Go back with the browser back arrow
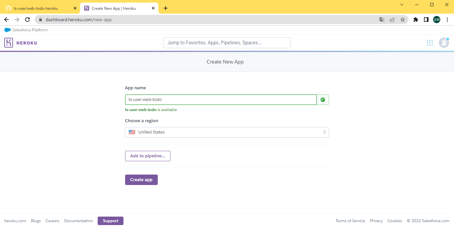 [x=7, y=20]
